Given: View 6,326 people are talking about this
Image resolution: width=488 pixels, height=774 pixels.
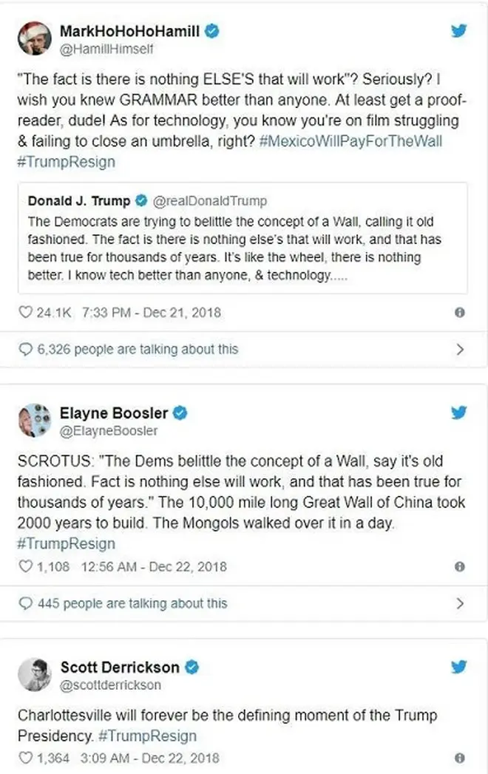Looking at the screenshot, I should 138,349.
